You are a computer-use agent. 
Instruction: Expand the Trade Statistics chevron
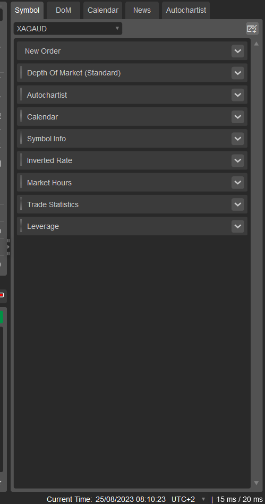tap(238, 204)
